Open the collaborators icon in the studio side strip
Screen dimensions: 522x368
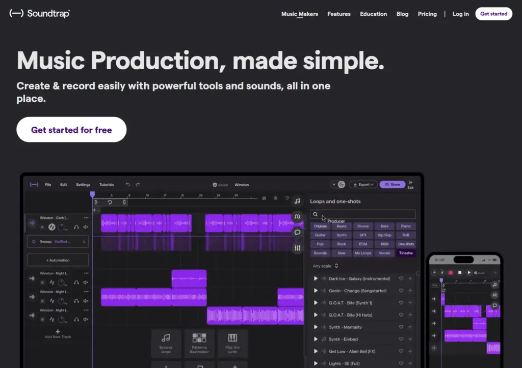297,217
